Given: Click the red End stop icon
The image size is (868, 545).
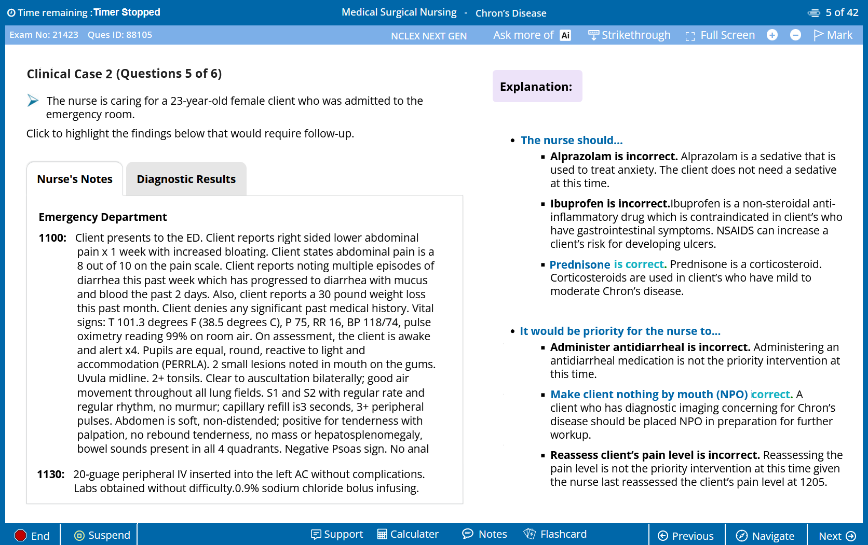Looking at the screenshot, I should [x=20, y=536].
